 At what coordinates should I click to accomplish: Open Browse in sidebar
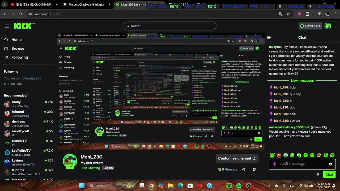coord(18,49)
